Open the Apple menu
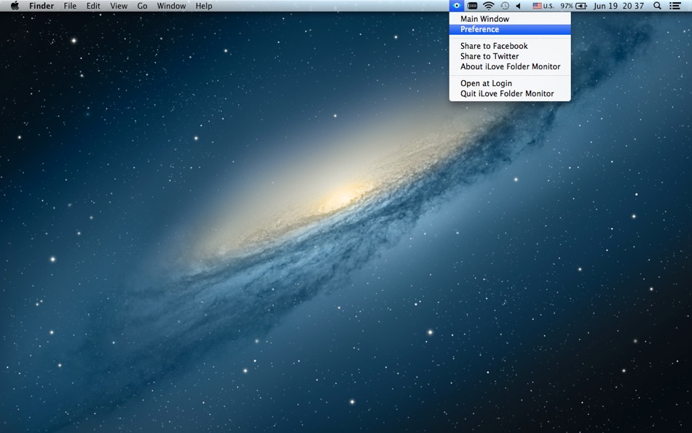This screenshot has width=692, height=433. pyautogui.click(x=15, y=6)
